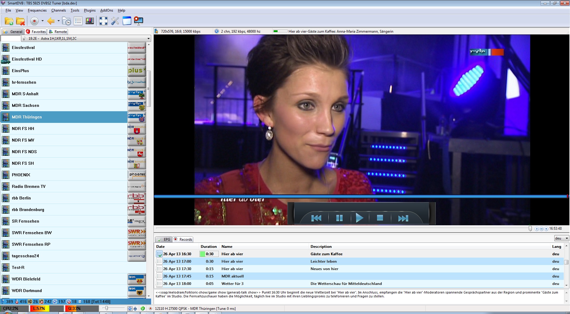Select the tagesschau24 channel
This screenshot has width=570, height=314.
pos(25,256)
